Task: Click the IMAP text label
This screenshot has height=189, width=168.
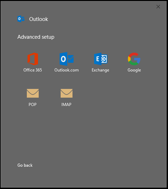Action: point(66,104)
